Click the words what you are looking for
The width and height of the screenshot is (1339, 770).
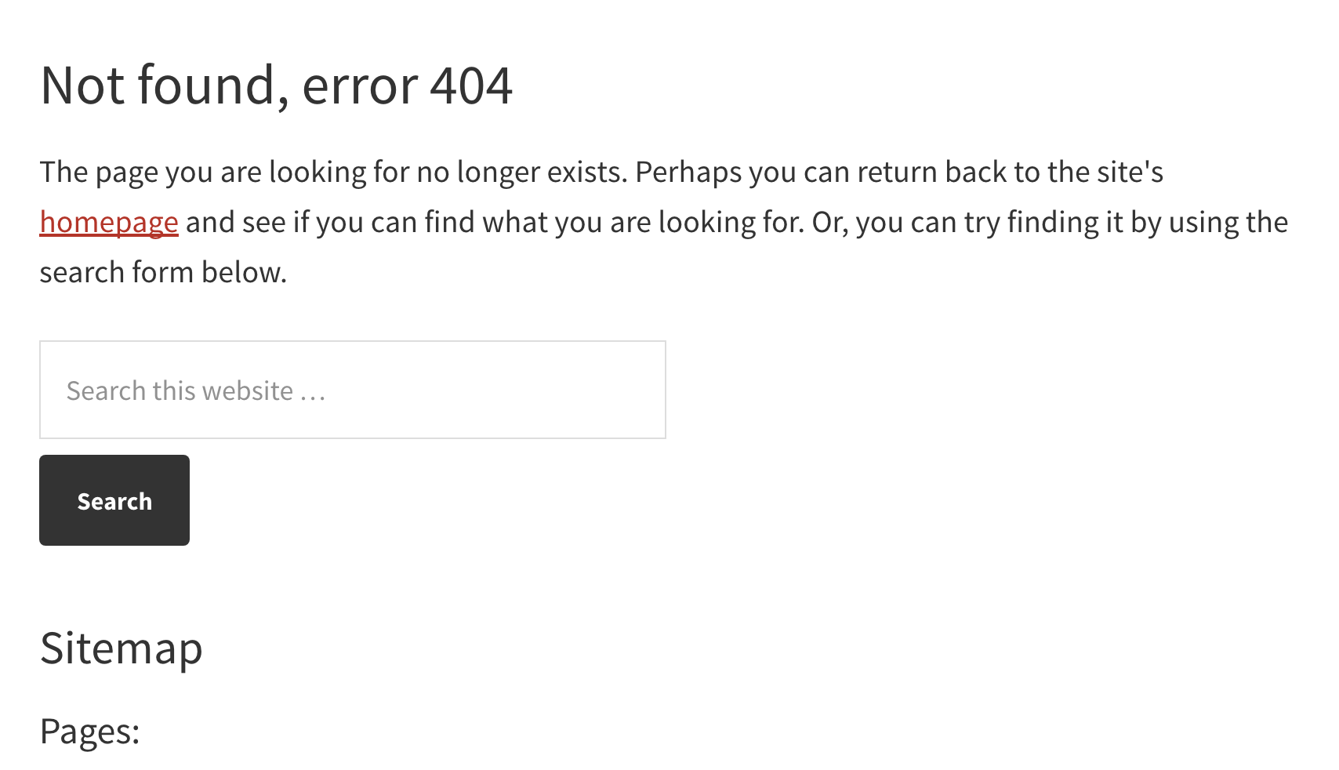pos(644,222)
